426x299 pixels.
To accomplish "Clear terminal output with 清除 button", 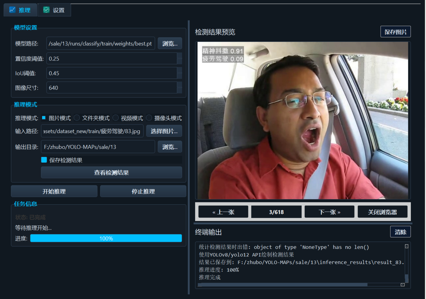I will tap(401, 232).
